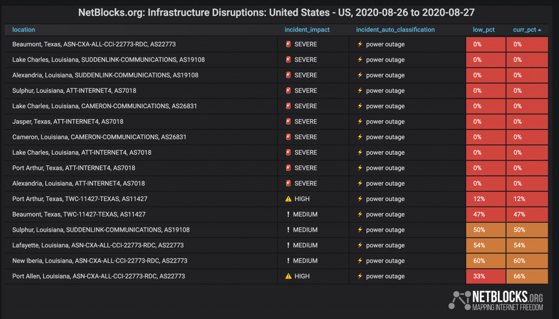This screenshot has height=319, width=559.
Task: Click the lightning bolt for Sulphur ATT-INTERNET4
Action: [360, 91]
